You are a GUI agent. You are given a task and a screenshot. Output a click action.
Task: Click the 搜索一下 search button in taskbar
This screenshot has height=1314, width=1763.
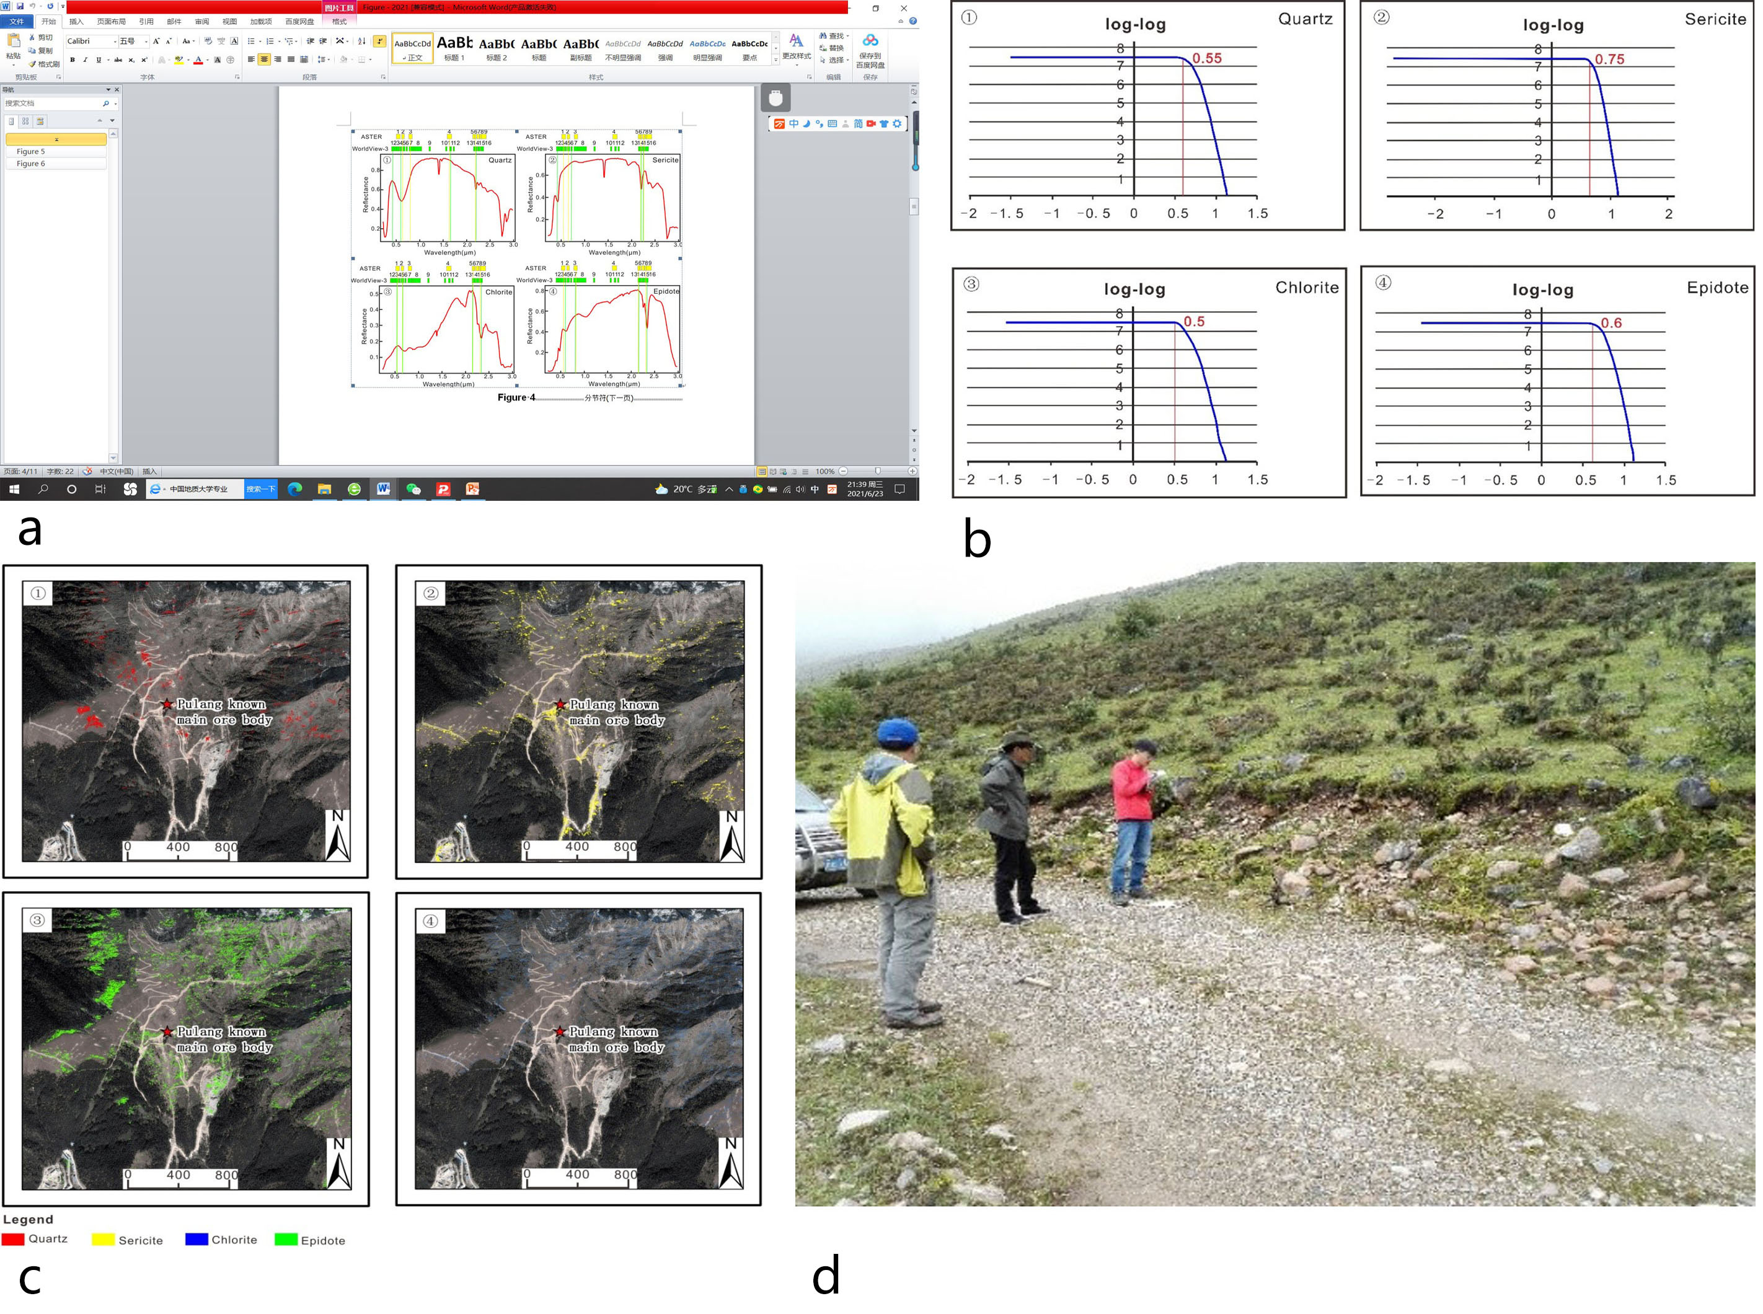point(260,489)
